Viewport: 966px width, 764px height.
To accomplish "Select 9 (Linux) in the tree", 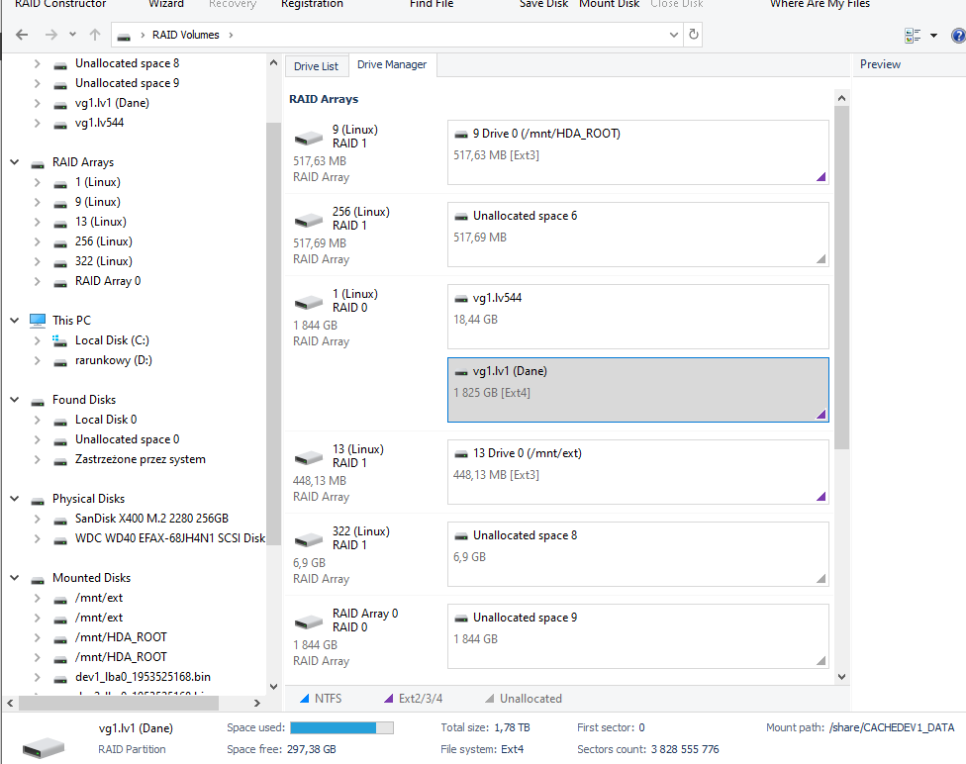I will [x=97, y=202].
